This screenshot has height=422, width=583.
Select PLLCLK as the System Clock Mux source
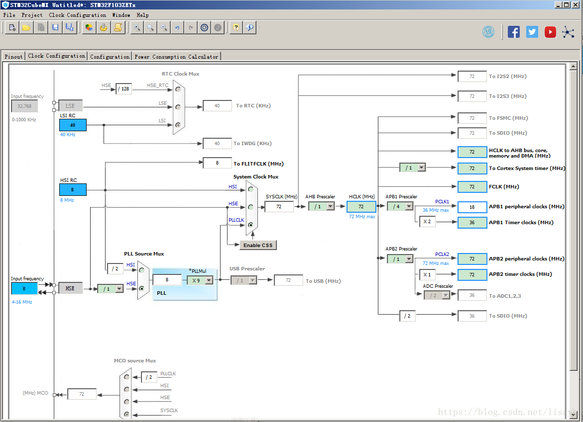[250, 225]
